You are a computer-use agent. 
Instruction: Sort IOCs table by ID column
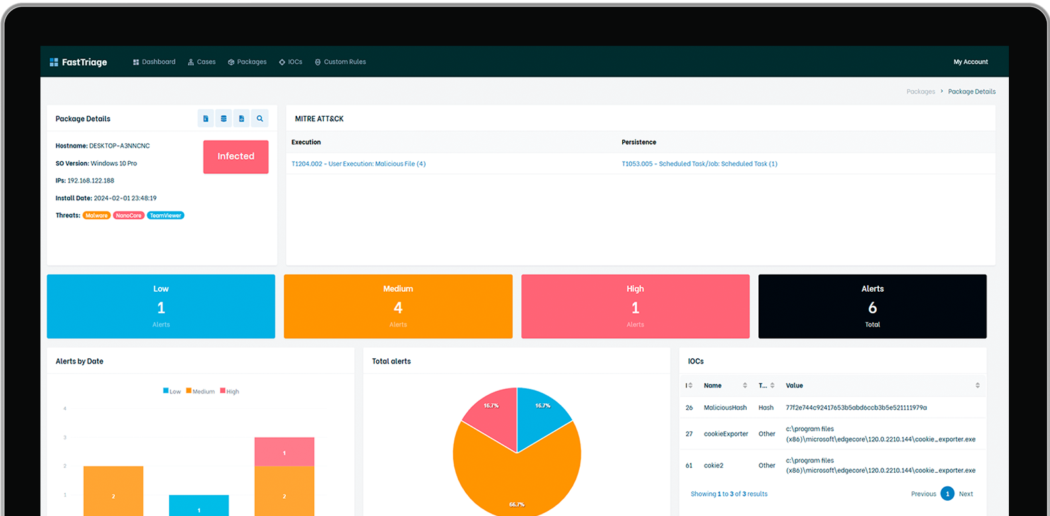(x=689, y=385)
